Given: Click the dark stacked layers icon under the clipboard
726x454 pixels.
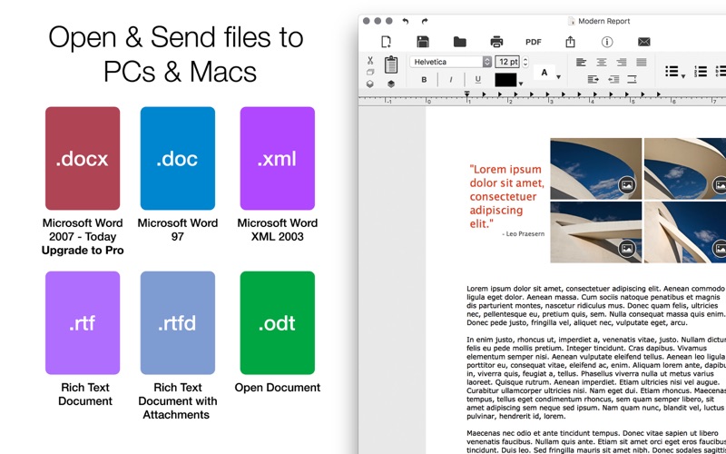Looking at the screenshot, I should coord(391,84).
